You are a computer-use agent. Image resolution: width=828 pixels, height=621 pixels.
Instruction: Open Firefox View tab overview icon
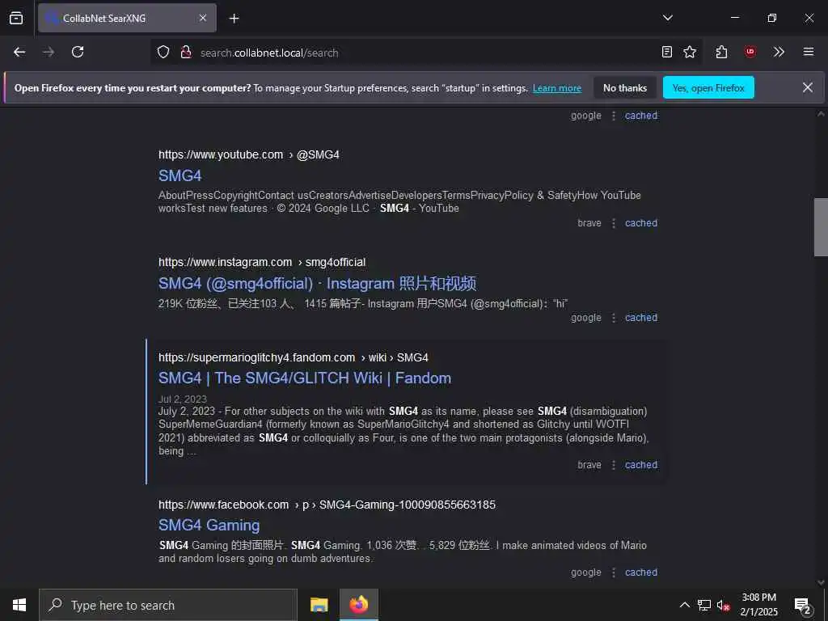16,18
